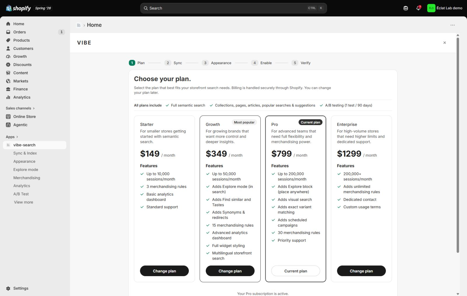Expand the Sales channels section
467x296 pixels.
point(20,108)
